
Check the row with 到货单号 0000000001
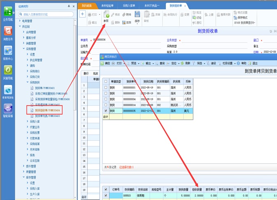[106, 87]
